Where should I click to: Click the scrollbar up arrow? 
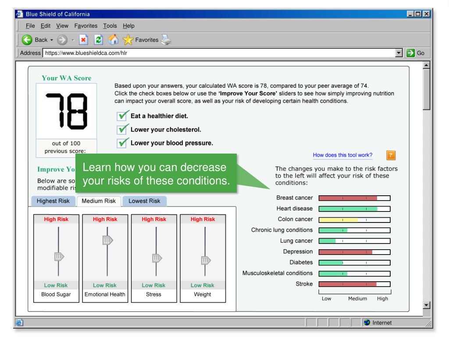(426, 65)
